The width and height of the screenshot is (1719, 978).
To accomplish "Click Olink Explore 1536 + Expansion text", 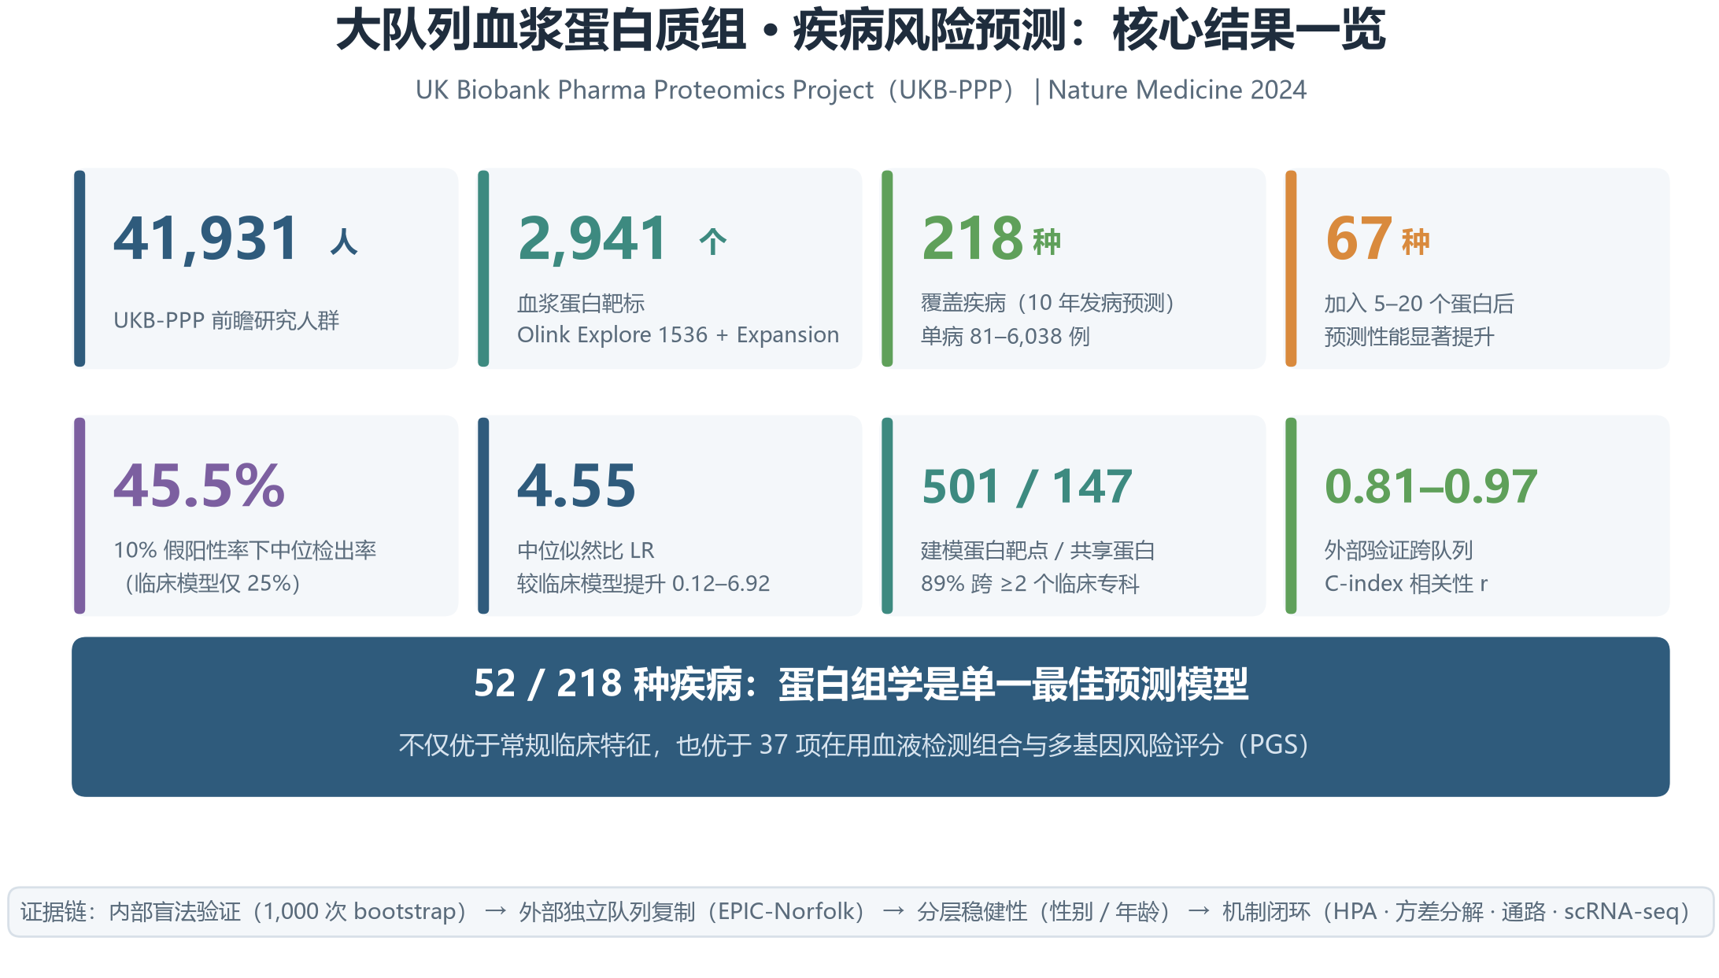I will coord(678,335).
